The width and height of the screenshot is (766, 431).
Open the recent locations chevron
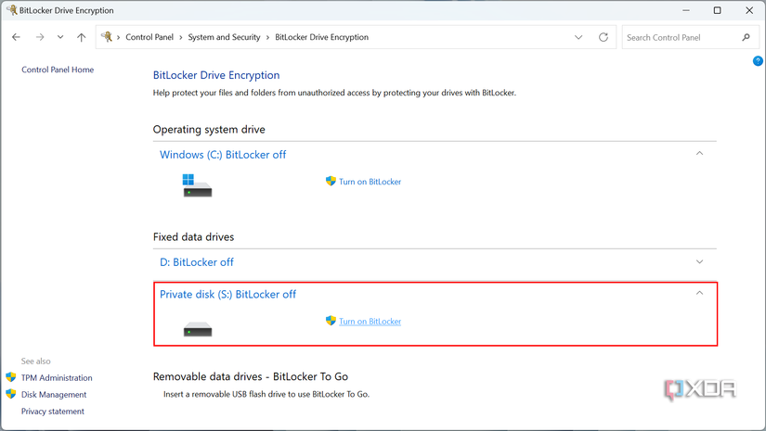[x=60, y=37]
